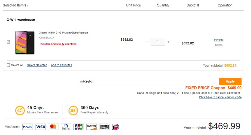
Task: Click the VISA card icon
Action: point(40,127)
